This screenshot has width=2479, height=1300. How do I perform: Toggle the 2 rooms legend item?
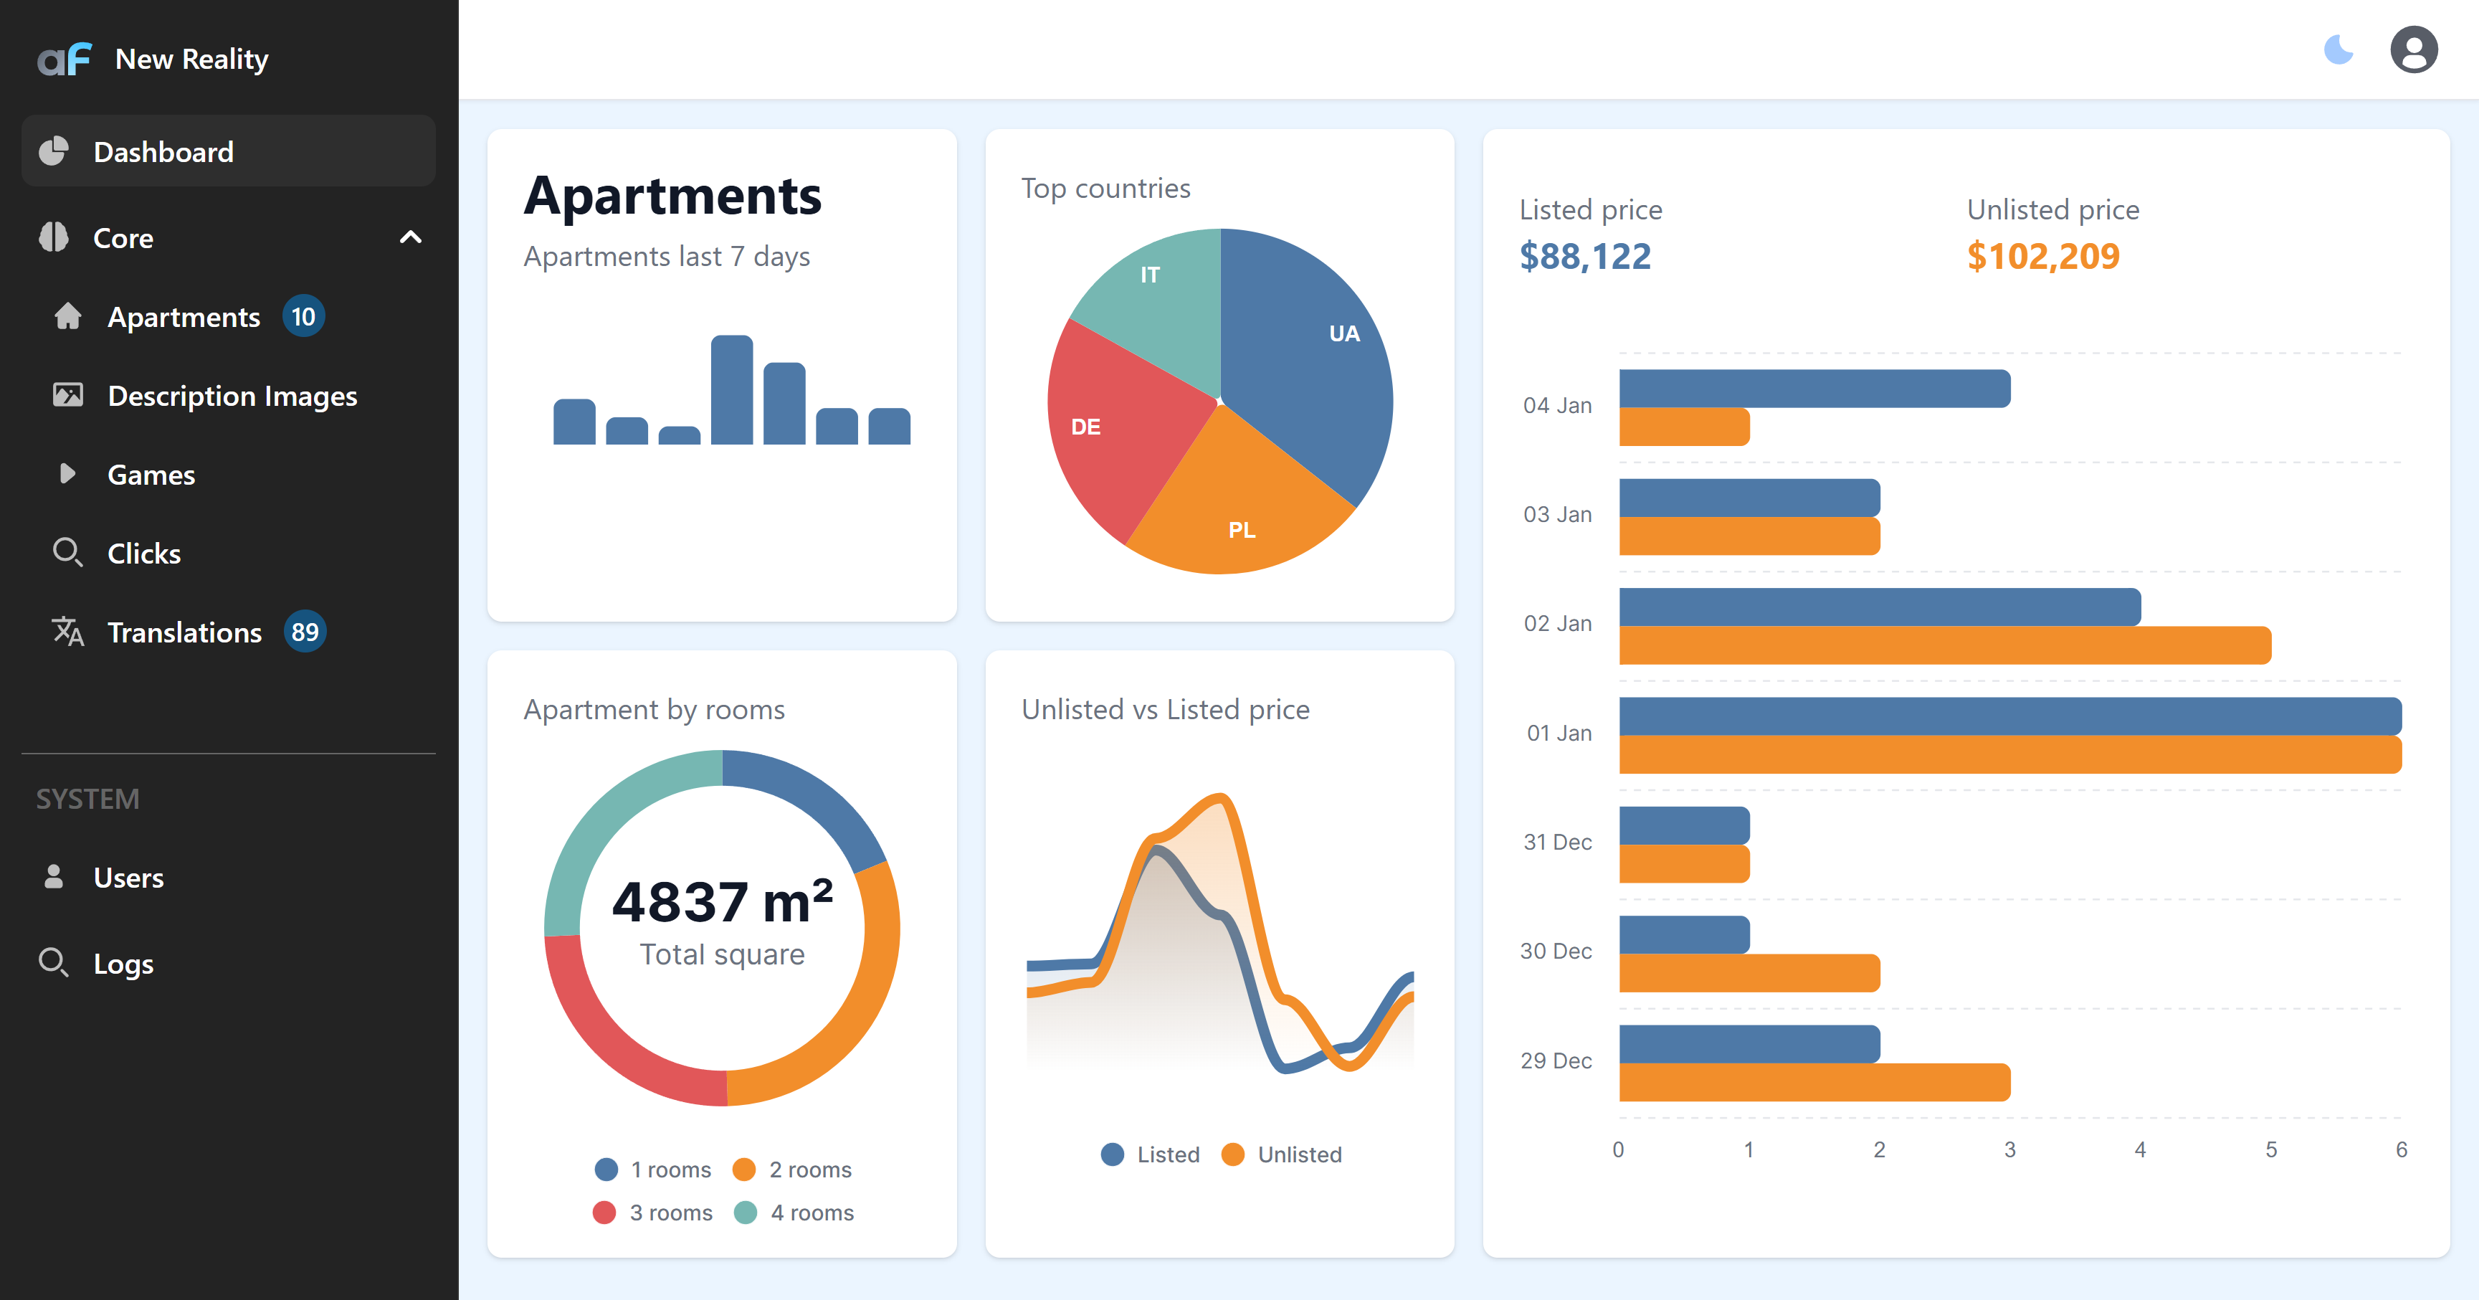click(x=792, y=1169)
